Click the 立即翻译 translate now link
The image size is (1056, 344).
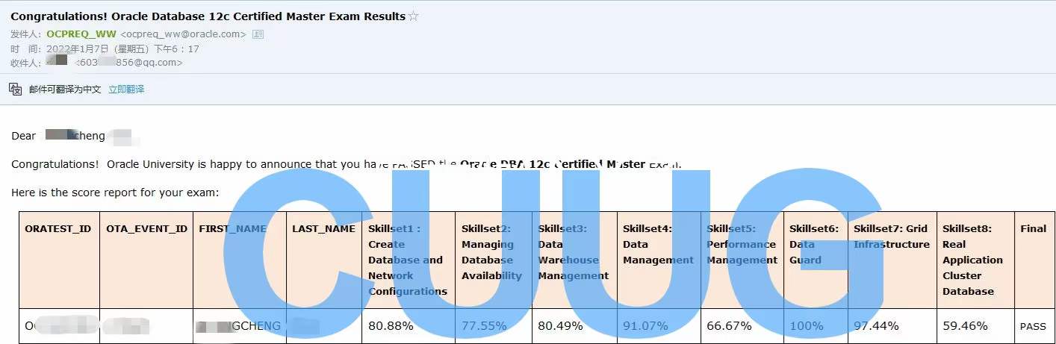point(126,89)
